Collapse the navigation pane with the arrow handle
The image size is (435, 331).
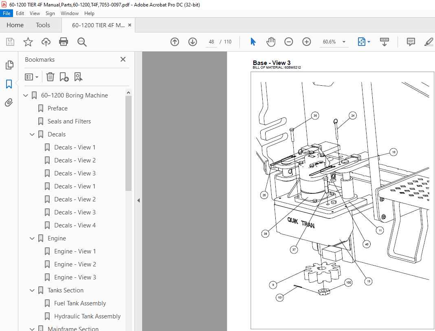[138, 200]
